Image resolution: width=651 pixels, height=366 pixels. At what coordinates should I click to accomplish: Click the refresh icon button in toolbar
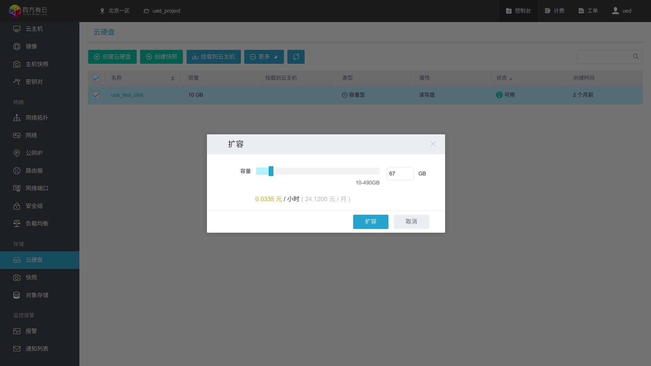coord(296,57)
